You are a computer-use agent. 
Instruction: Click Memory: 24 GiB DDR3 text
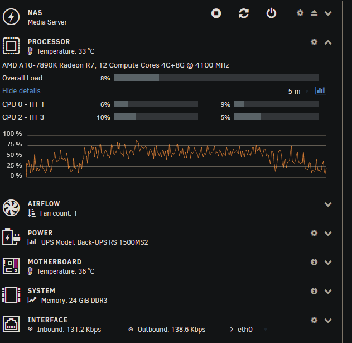[74, 301]
